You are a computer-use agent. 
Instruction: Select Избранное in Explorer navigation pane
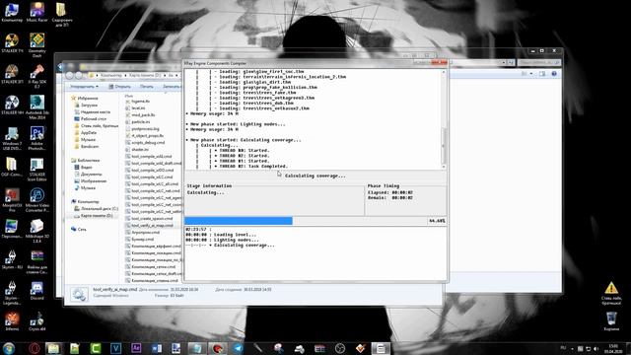point(85,98)
